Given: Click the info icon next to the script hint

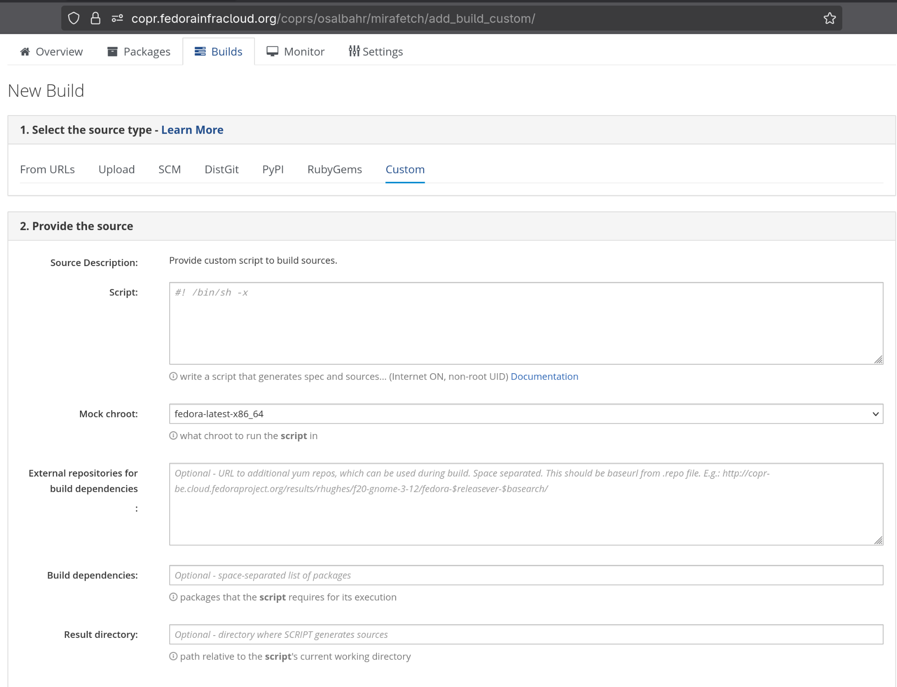Looking at the screenshot, I should (x=173, y=376).
